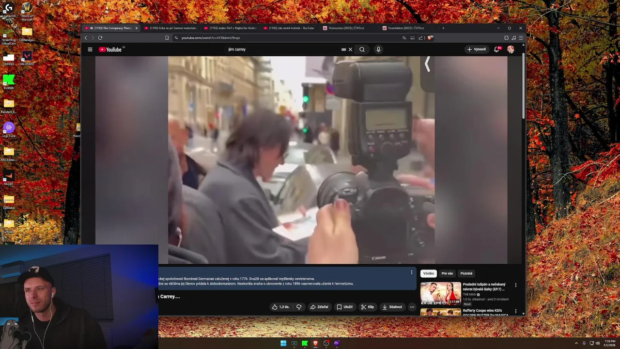620x349 pixels.
Task: Open the options menu of the blue info panel
Action: pos(412,272)
